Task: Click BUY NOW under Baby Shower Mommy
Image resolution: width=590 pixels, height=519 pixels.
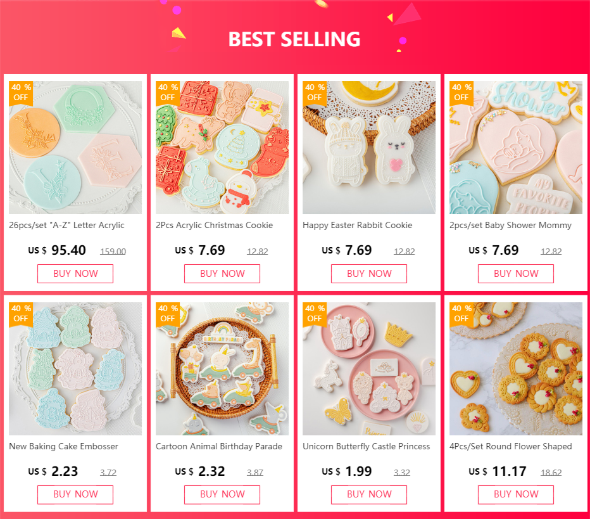Action: tap(516, 273)
